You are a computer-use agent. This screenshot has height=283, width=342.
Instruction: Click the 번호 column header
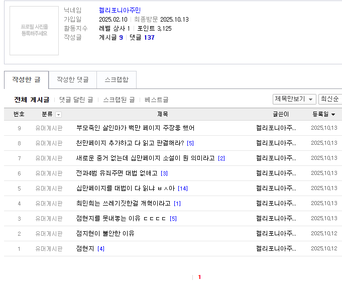(x=19, y=114)
